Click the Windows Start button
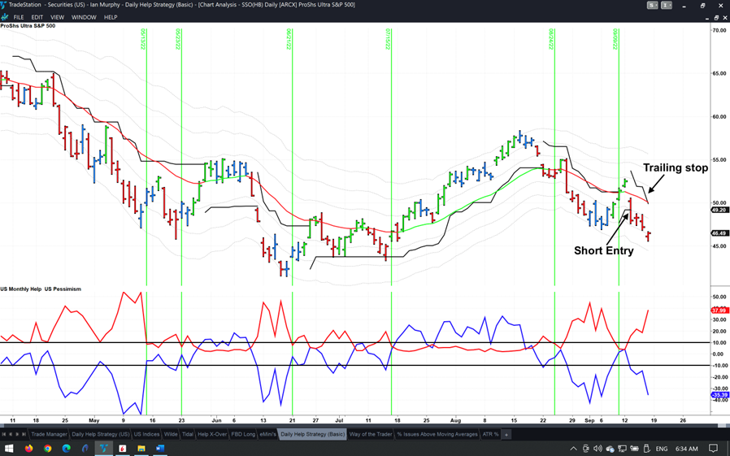Image resolution: width=730 pixels, height=456 pixels. click(9, 448)
